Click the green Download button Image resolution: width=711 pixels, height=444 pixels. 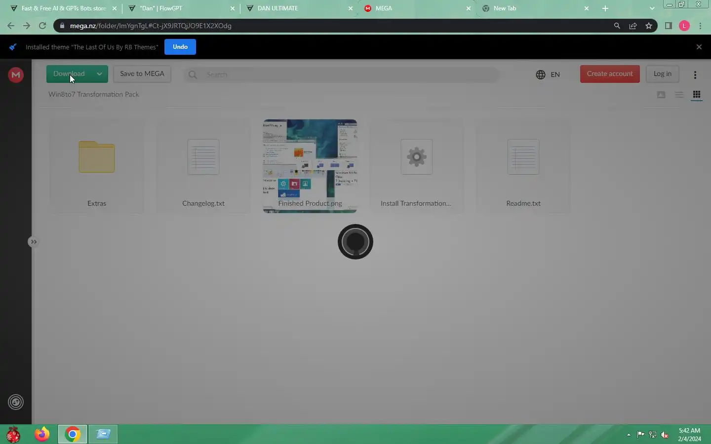pos(69,74)
